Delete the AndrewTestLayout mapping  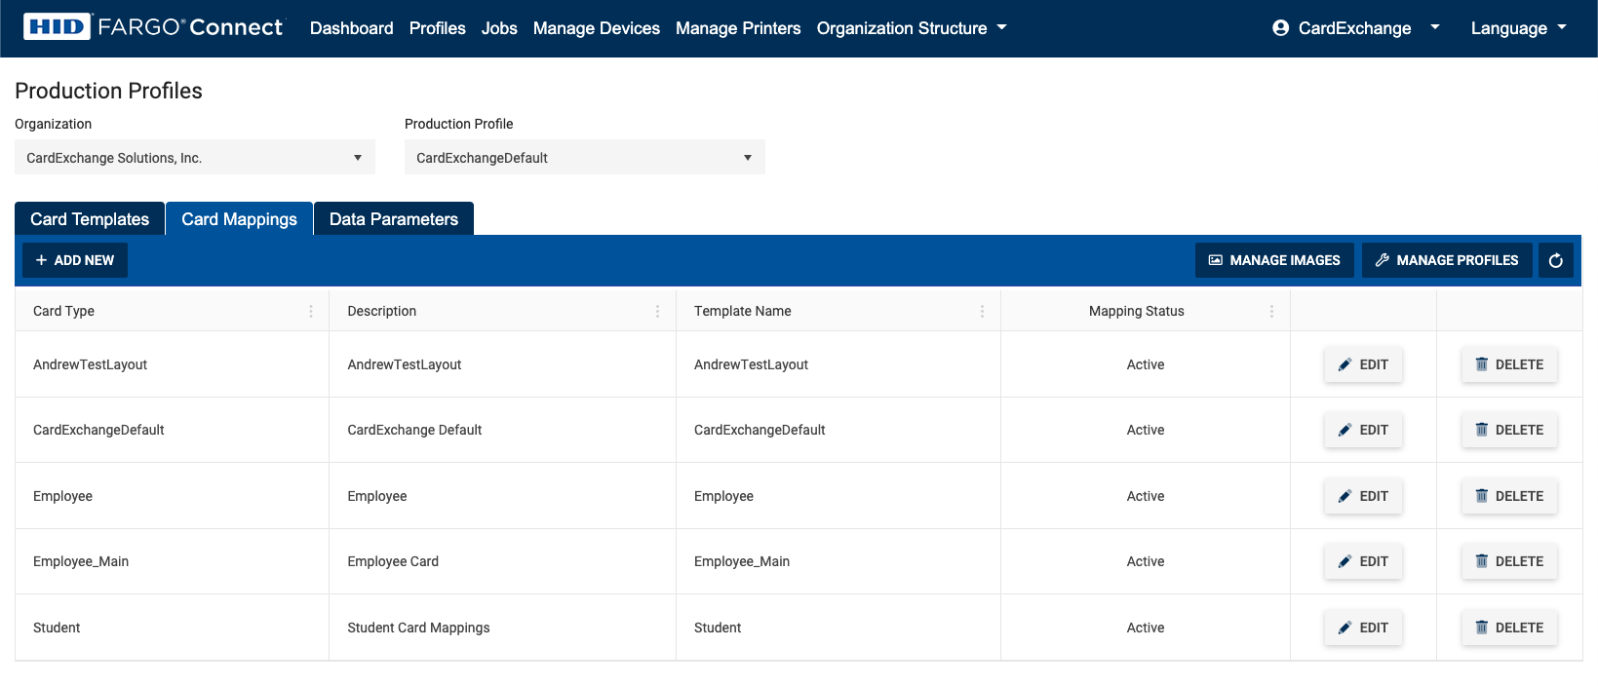click(1509, 364)
